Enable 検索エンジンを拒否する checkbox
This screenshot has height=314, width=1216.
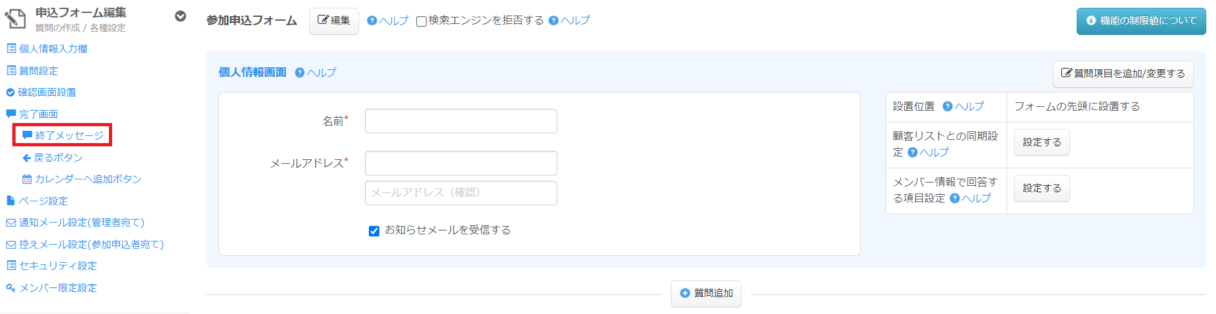(421, 21)
